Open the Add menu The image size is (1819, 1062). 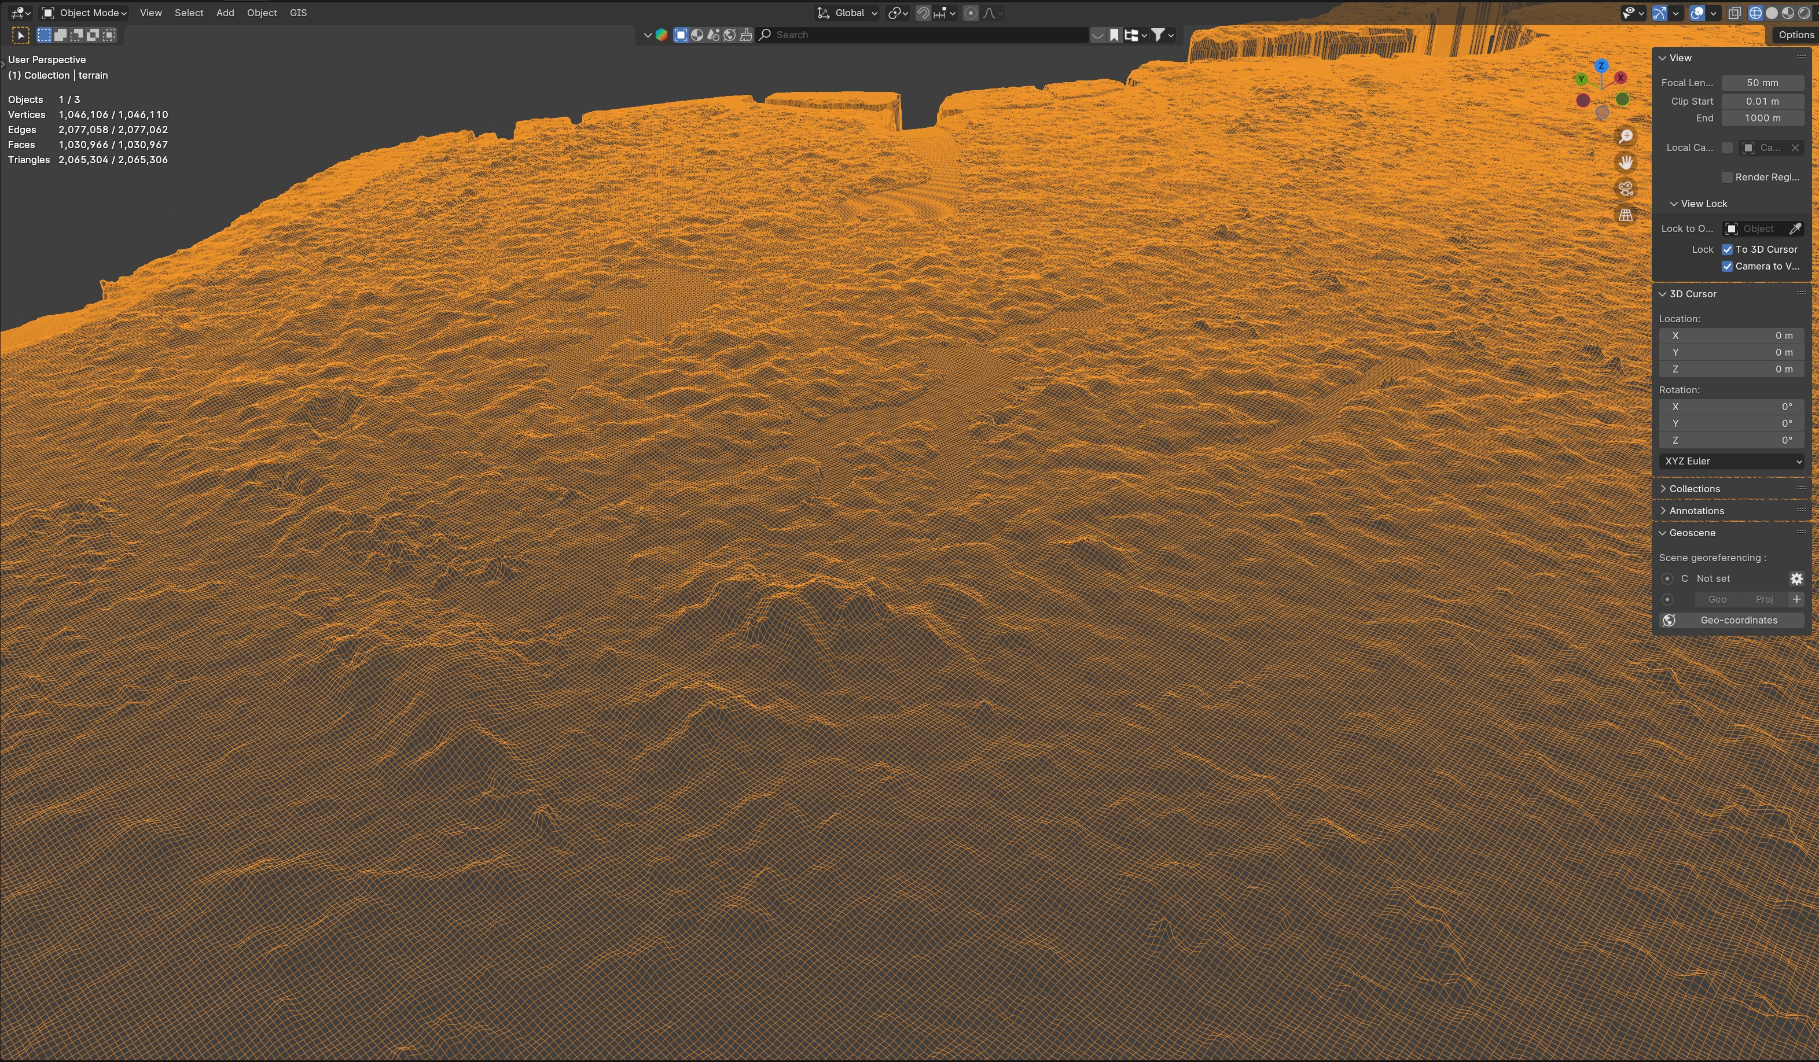click(x=225, y=13)
